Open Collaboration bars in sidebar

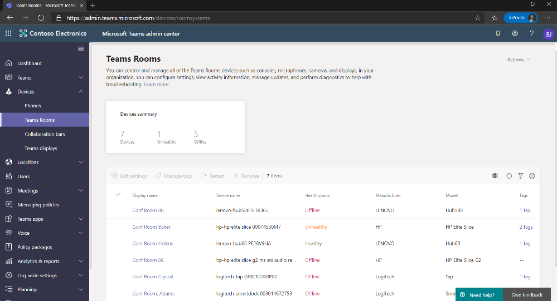45,134
